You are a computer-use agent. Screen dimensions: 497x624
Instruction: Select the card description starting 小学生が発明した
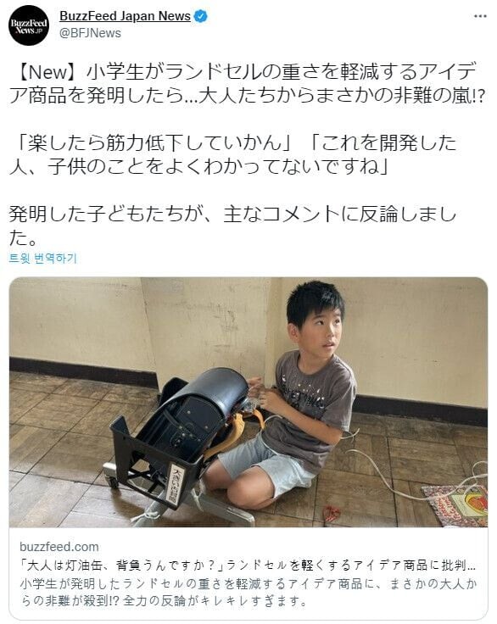coord(248,592)
